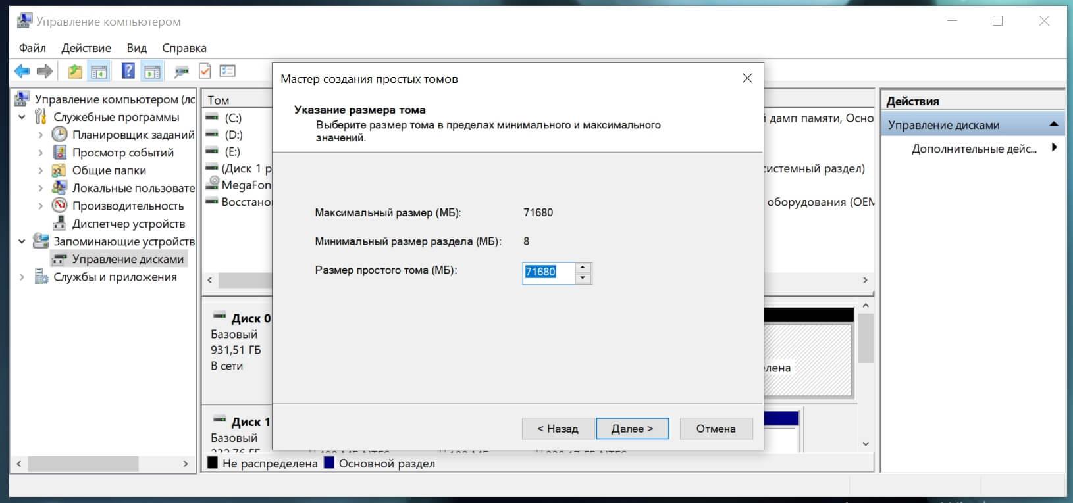Select Запоминающие устройства storage node
This screenshot has height=503, width=1073.
pos(114,241)
